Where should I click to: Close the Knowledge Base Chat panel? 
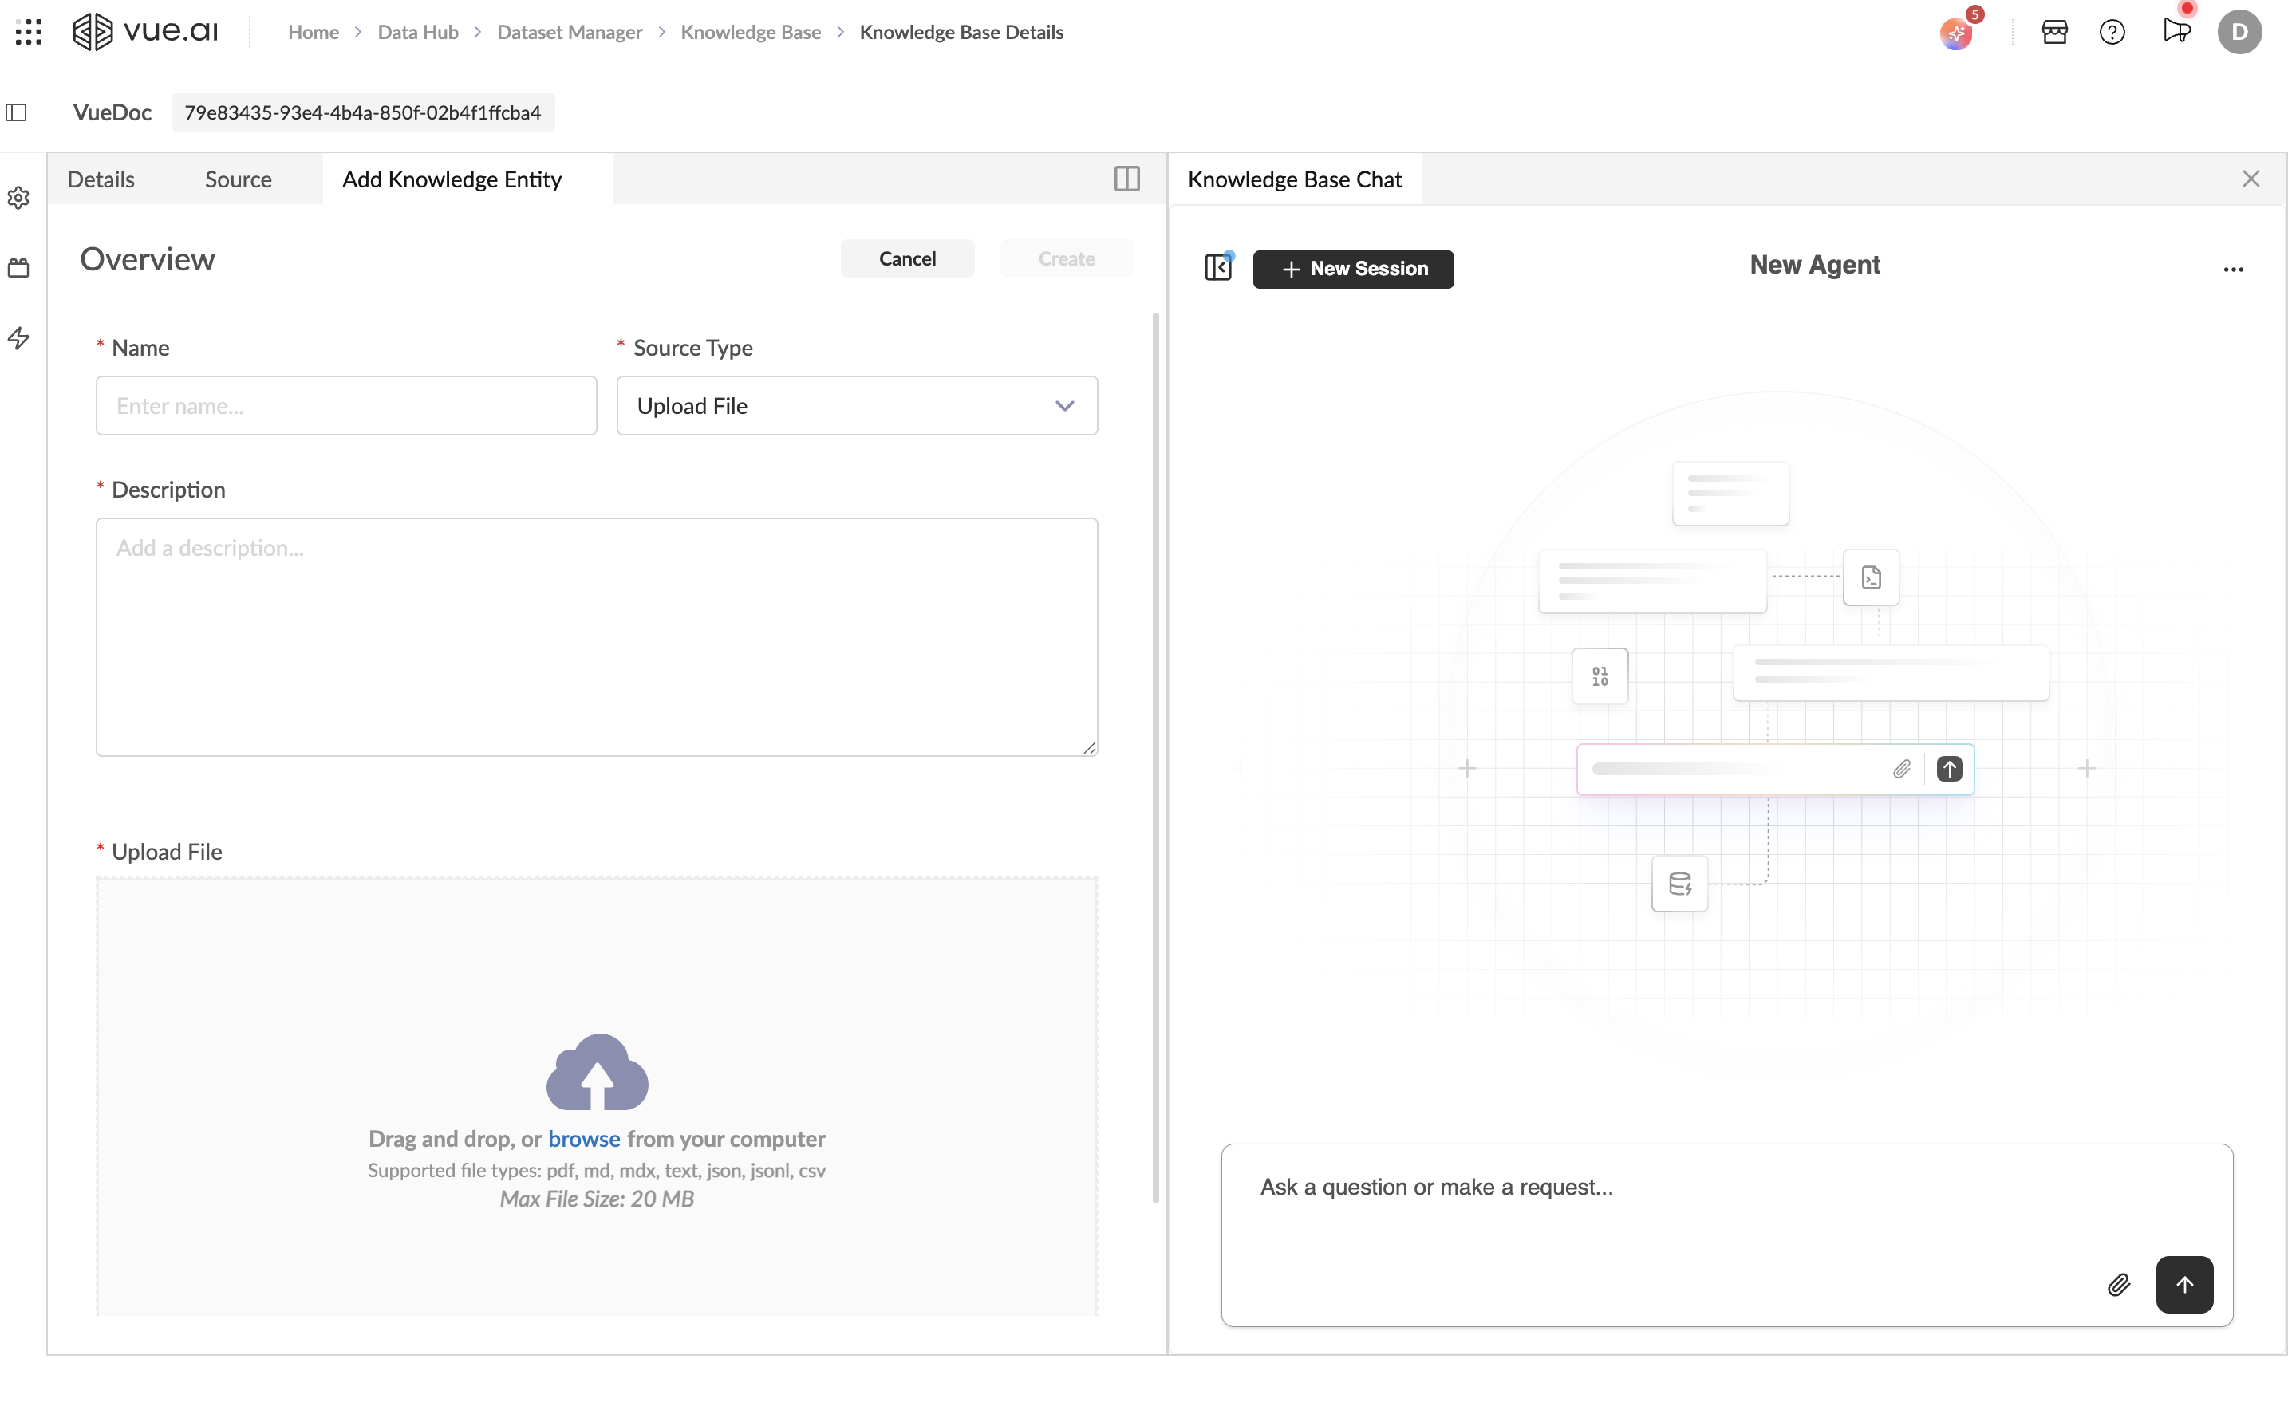point(2251,178)
